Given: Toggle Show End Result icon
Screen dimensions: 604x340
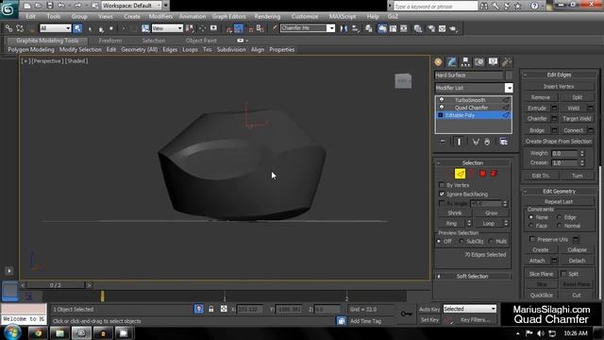Looking at the screenshot, I should pos(459,142).
